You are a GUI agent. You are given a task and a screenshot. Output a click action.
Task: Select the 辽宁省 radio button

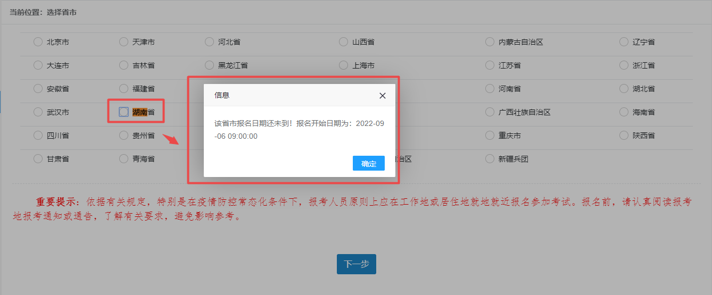coord(624,42)
